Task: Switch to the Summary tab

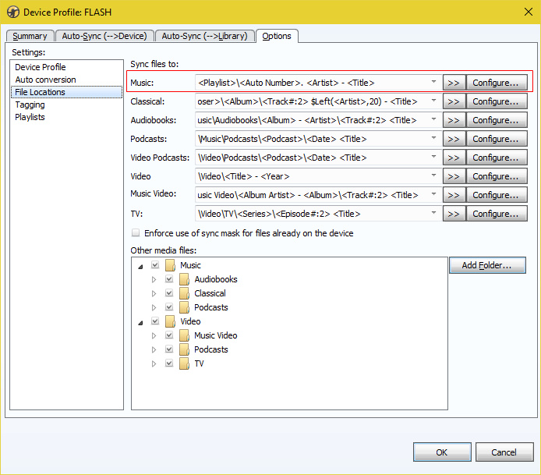Action: point(30,36)
